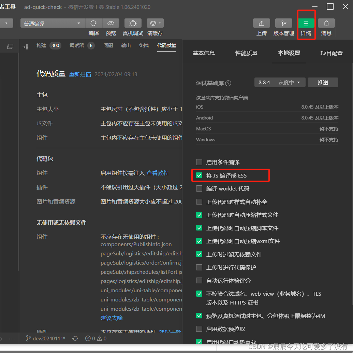Launch 真机调试 remote debugging
The width and height of the screenshot is (353, 353).
(133, 23)
